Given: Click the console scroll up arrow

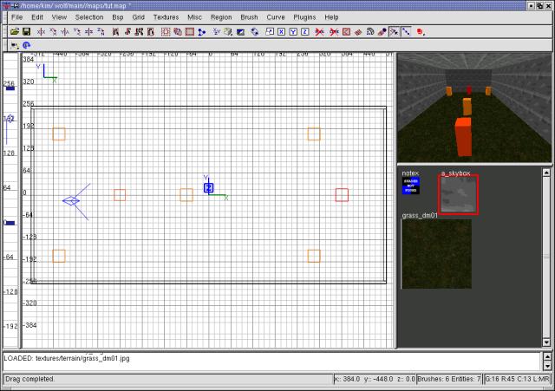Looking at the screenshot, I should tap(547, 356).
